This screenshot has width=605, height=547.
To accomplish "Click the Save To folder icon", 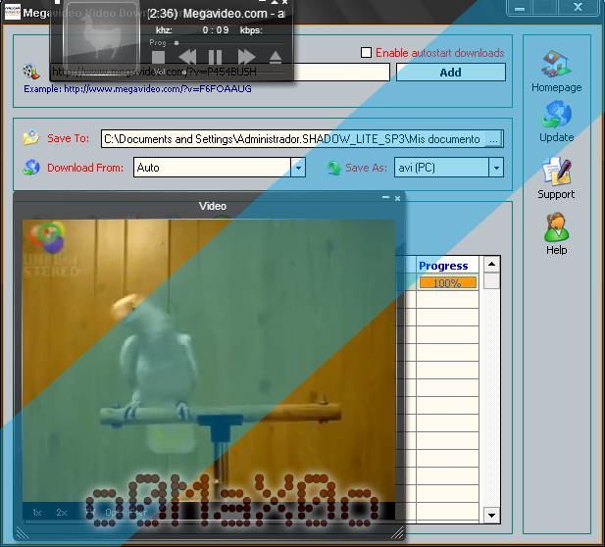I will coord(31,137).
